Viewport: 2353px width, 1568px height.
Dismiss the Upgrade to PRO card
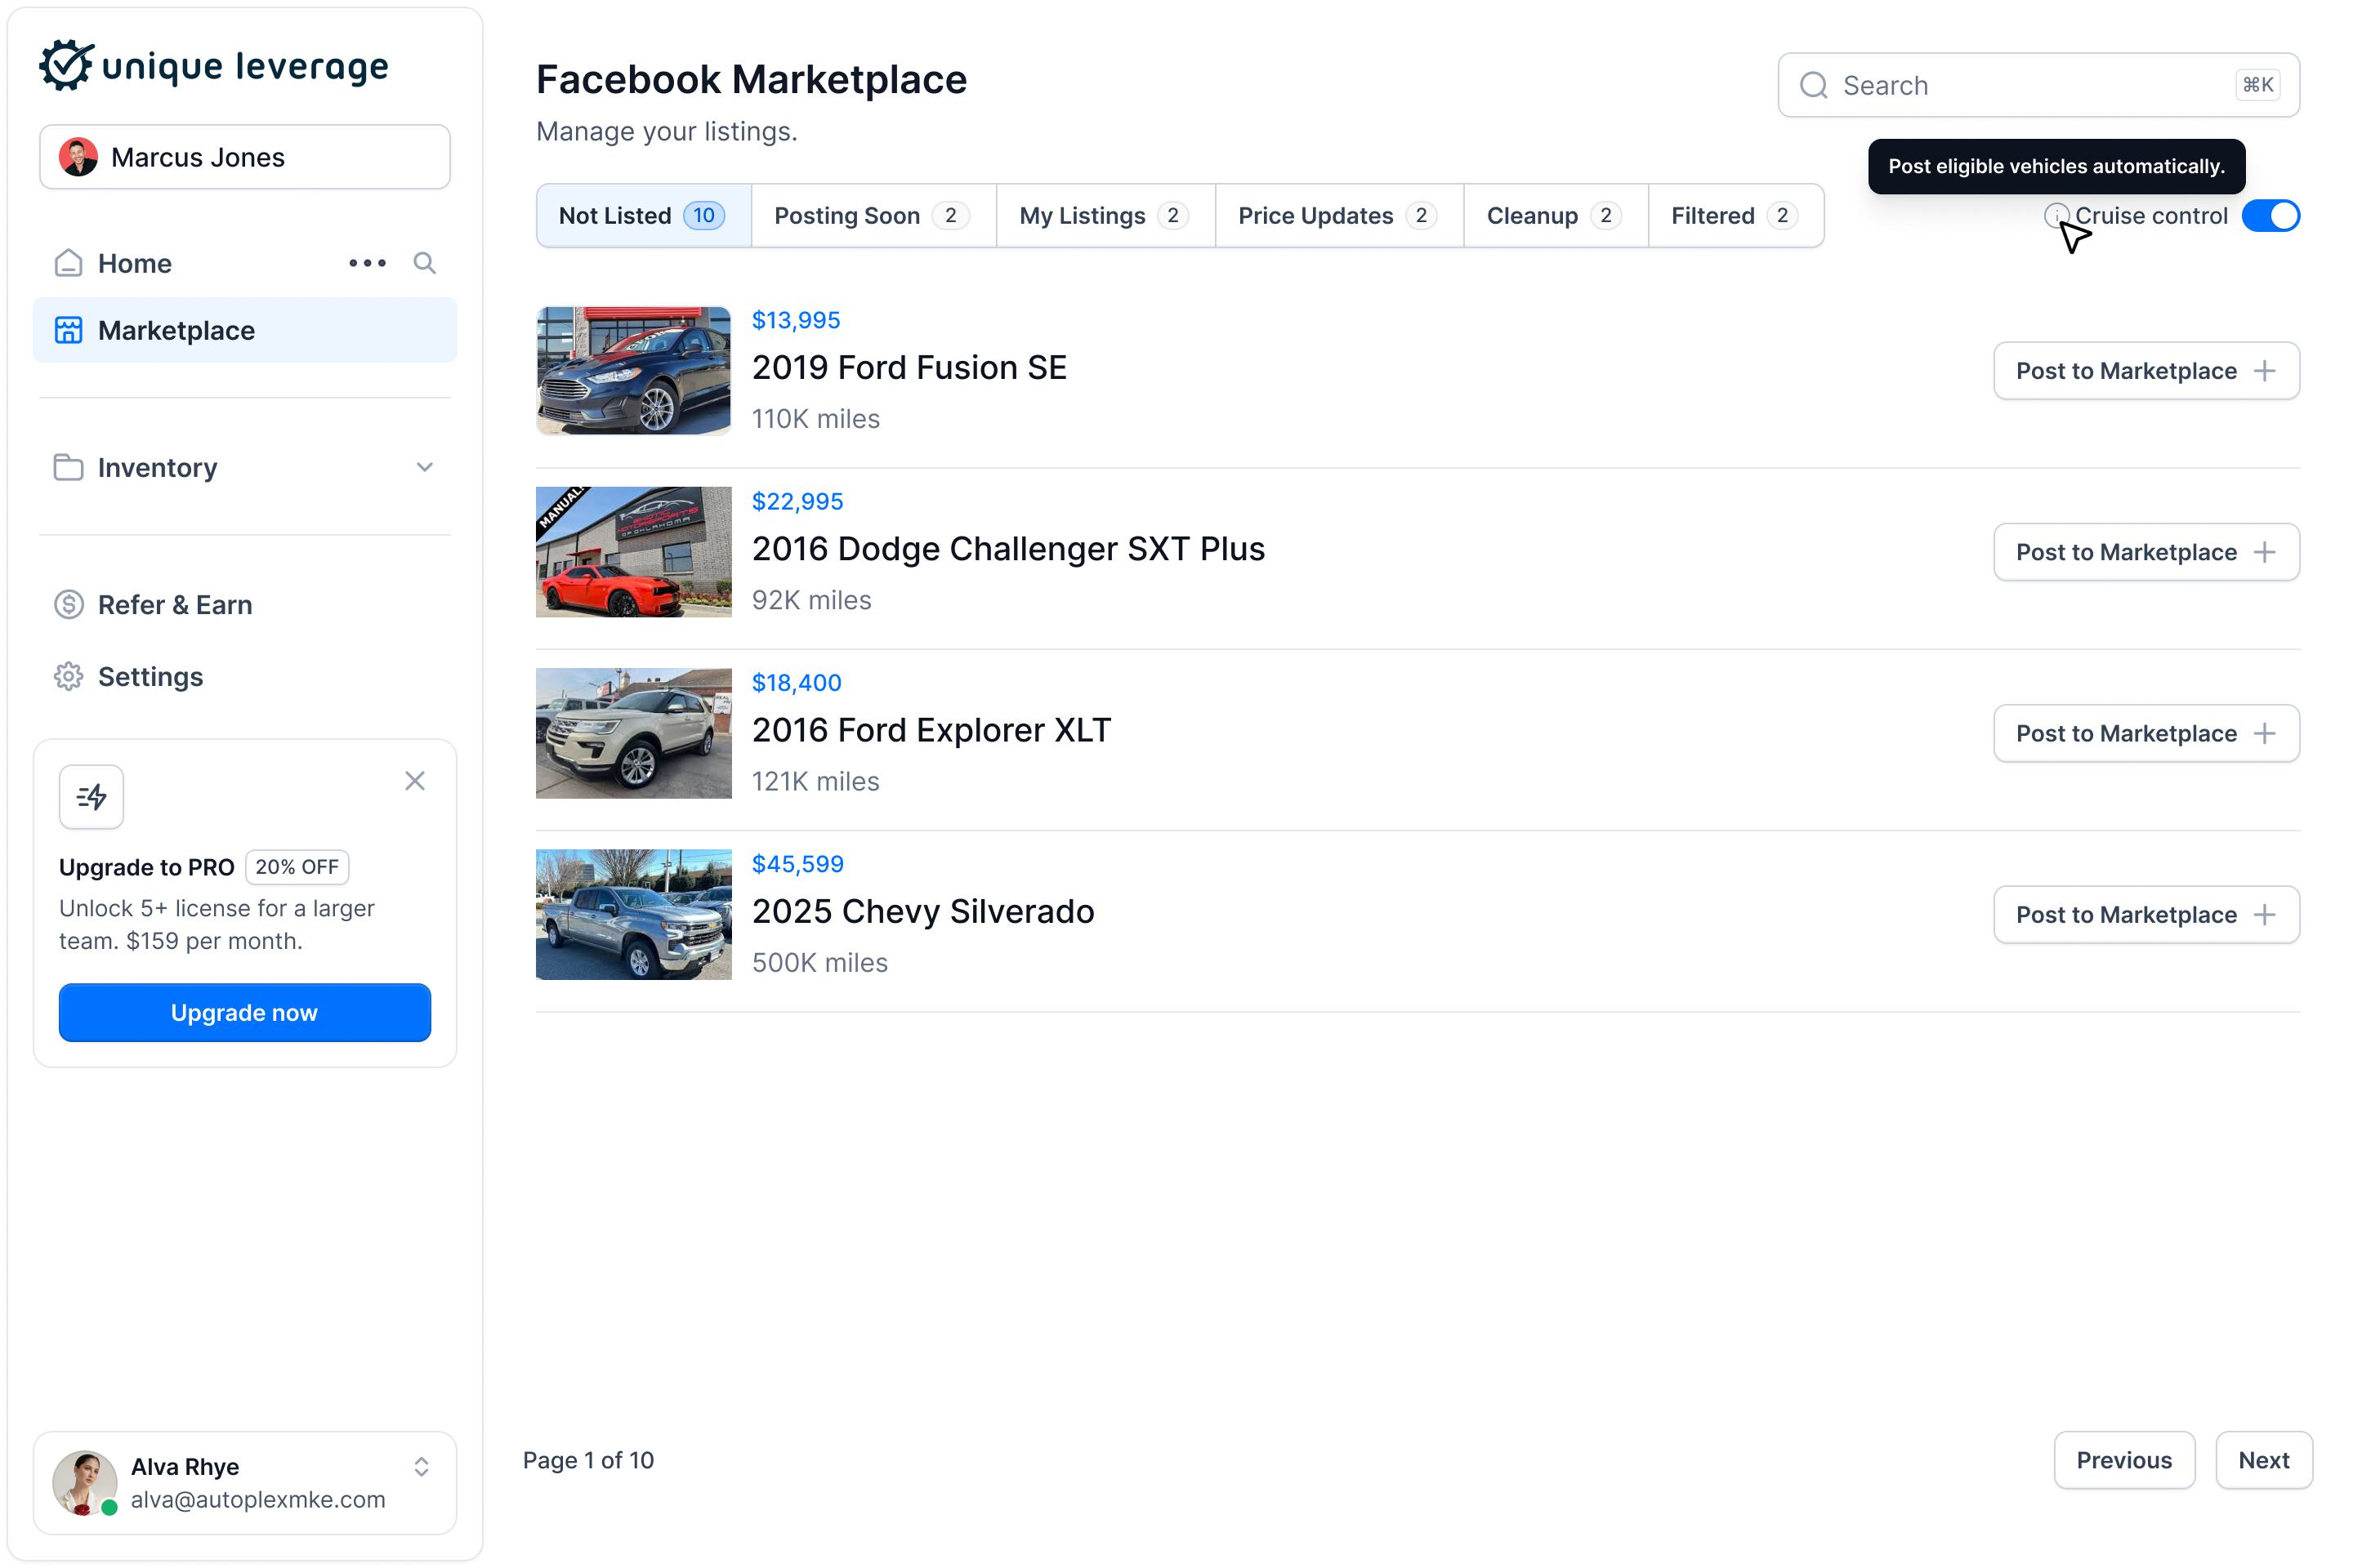[x=415, y=781]
